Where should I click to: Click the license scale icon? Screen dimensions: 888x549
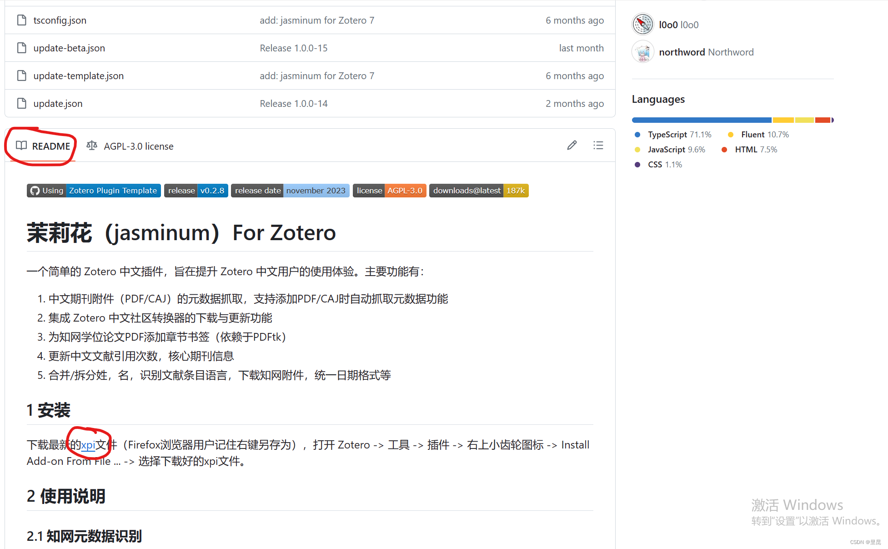click(x=92, y=146)
